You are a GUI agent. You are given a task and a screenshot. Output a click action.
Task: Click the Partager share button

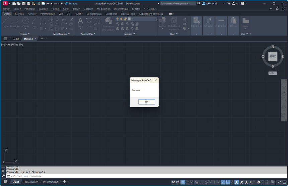(71, 3)
